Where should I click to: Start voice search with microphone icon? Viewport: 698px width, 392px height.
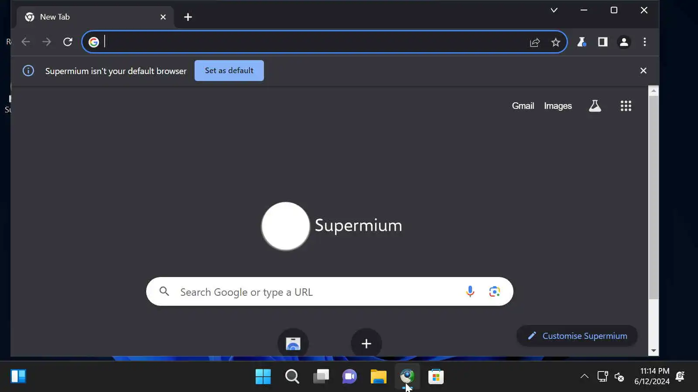click(470, 291)
